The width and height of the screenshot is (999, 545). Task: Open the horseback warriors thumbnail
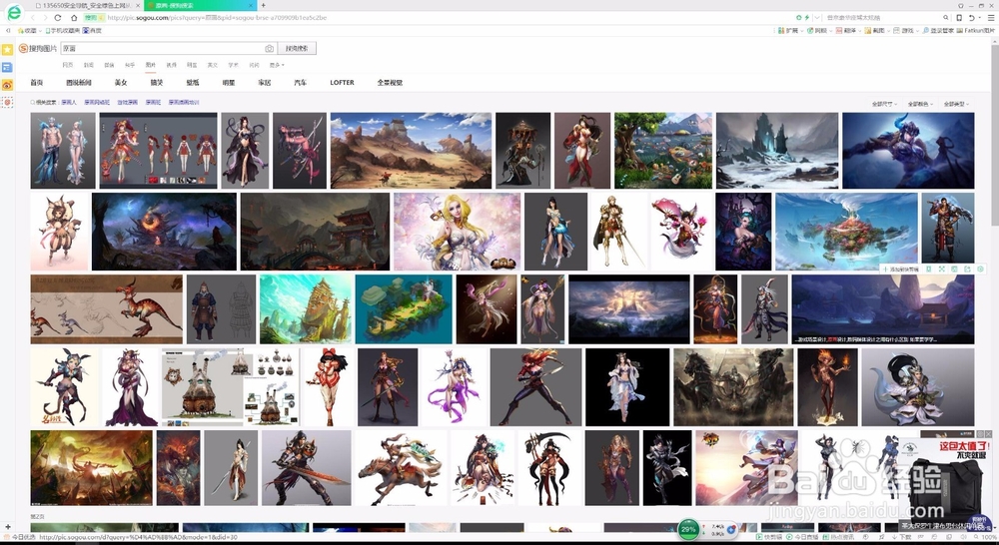[x=733, y=387]
